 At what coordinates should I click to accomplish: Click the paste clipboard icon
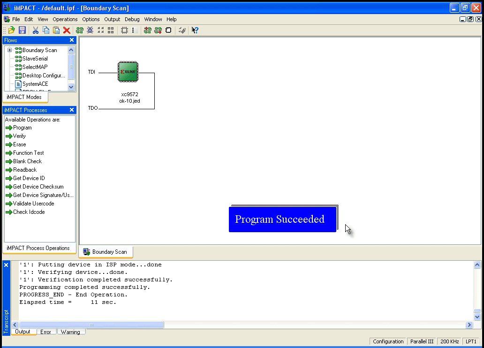click(56, 30)
